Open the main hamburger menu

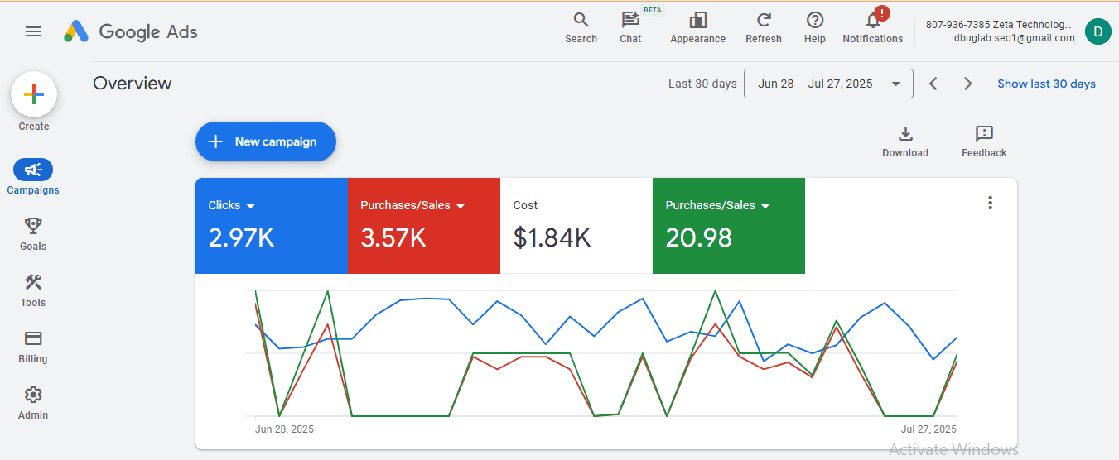(x=33, y=31)
